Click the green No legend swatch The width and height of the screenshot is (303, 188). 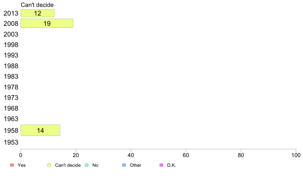[x=87, y=165]
